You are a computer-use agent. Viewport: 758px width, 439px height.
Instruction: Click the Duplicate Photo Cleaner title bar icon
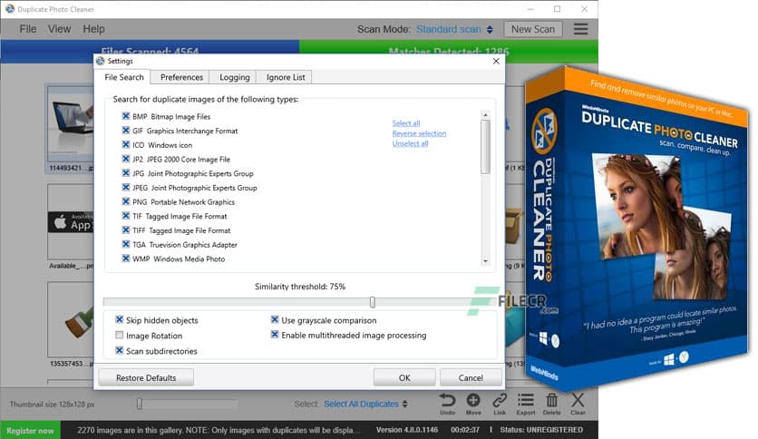pyautogui.click(x=10, y=9)
